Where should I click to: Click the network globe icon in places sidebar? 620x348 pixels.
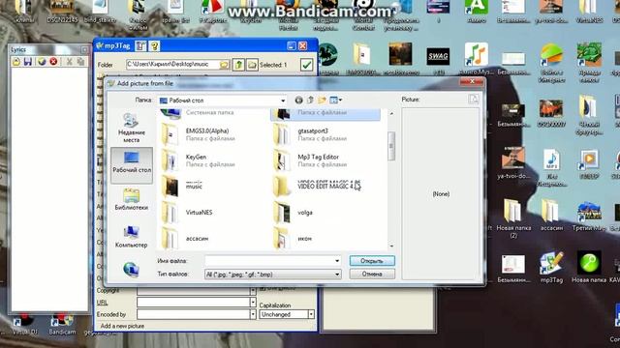click(x=131, y=269)
